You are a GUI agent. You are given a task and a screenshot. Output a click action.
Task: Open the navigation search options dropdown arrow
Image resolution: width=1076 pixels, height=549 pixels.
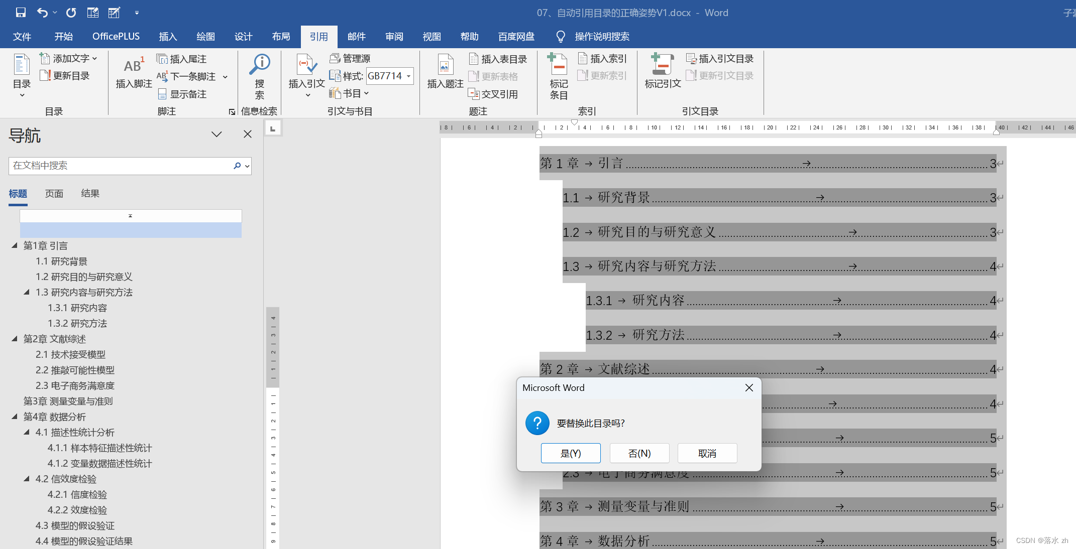coord(247,166)
